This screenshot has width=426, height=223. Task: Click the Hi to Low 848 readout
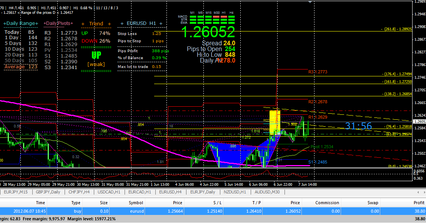[216, 55]
